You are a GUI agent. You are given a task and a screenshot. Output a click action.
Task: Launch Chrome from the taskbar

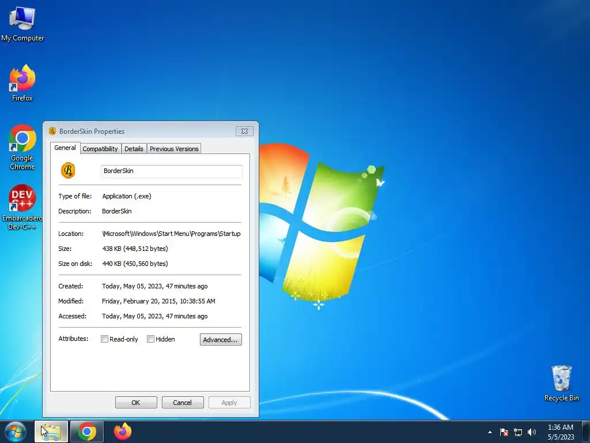[x=87, y=431]
